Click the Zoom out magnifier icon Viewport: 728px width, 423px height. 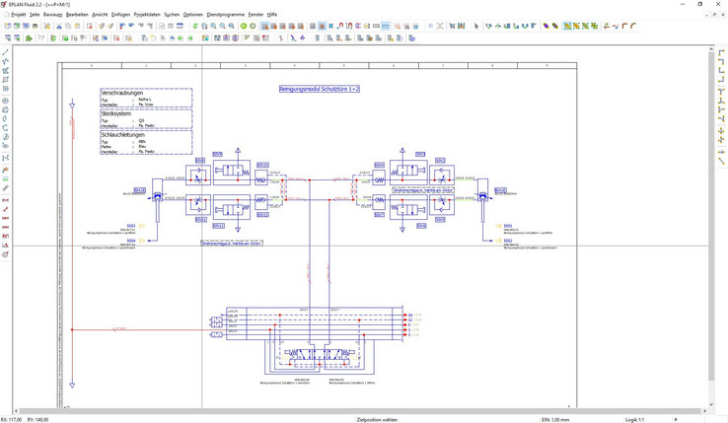(x=222, y=26)
